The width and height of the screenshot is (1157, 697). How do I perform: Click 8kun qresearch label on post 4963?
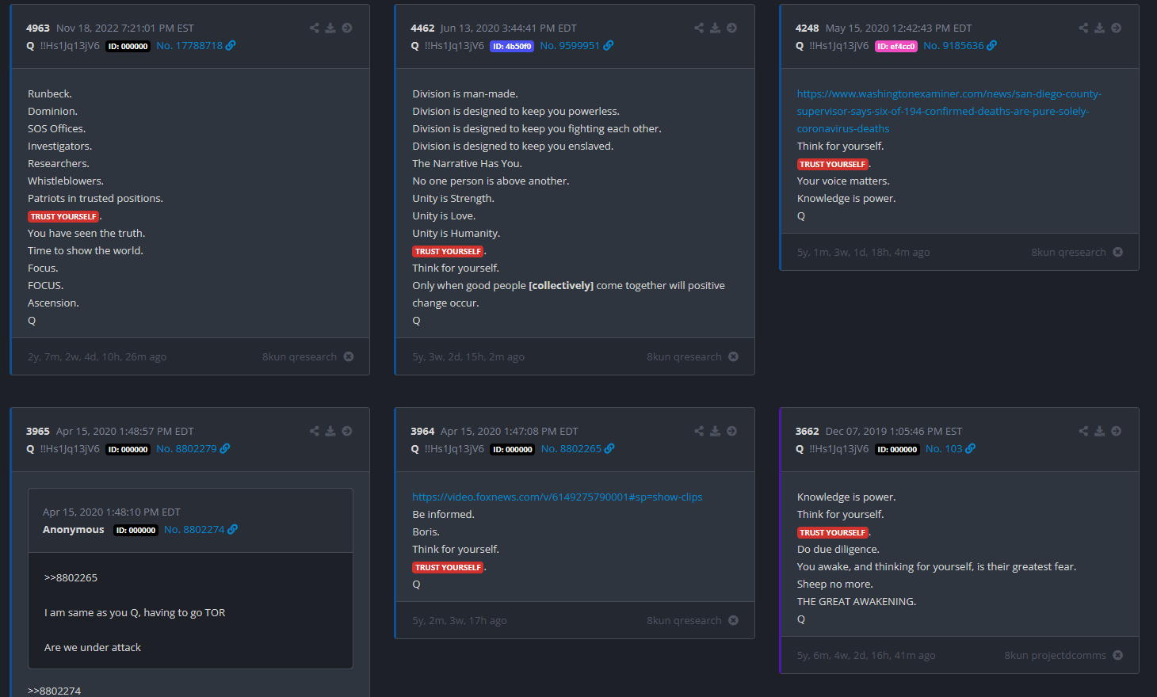pos(300,356)
